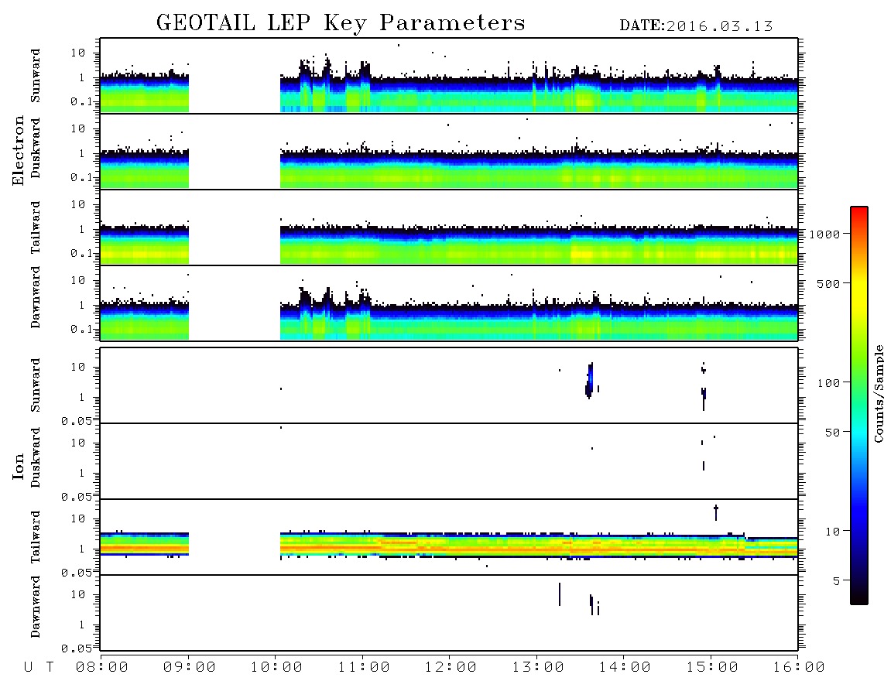The width and height of the screenshot is (884, 681).
Task: Click the 'Counts/Sample' colorbar label
Action: (x=878, y=393)
